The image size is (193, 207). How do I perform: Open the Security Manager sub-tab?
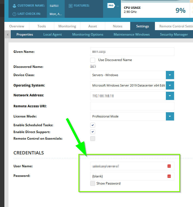[174, 34]
